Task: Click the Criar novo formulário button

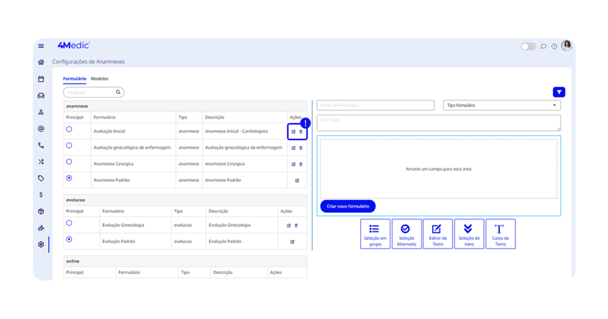Action: click(348, 206)
